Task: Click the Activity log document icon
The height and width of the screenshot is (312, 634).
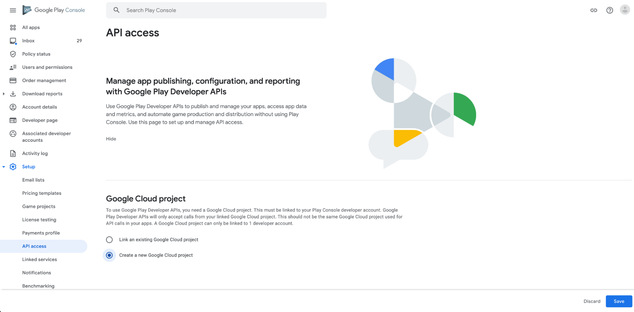Action: (13, 153)
